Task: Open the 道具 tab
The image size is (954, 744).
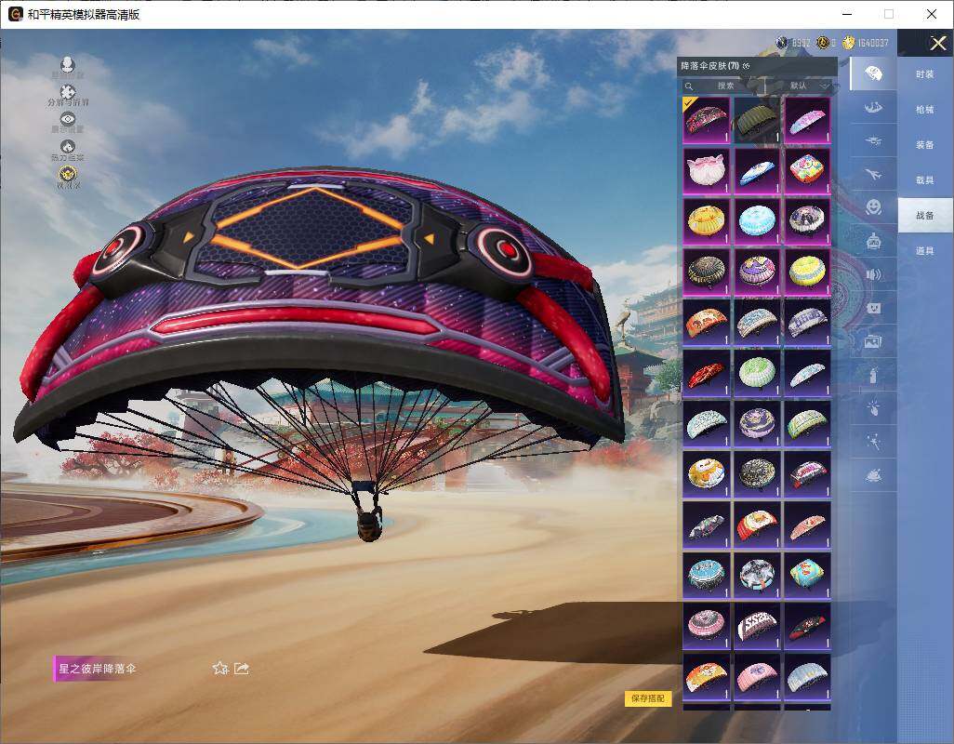Action: (924, 251)
